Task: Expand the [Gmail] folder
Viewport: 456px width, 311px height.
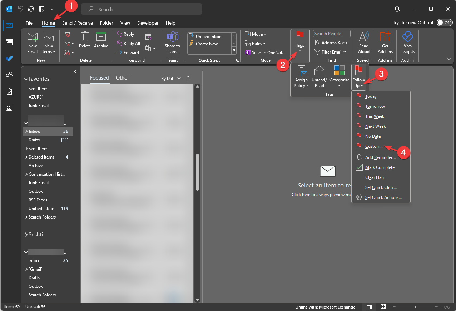Action: click(26, 269)
